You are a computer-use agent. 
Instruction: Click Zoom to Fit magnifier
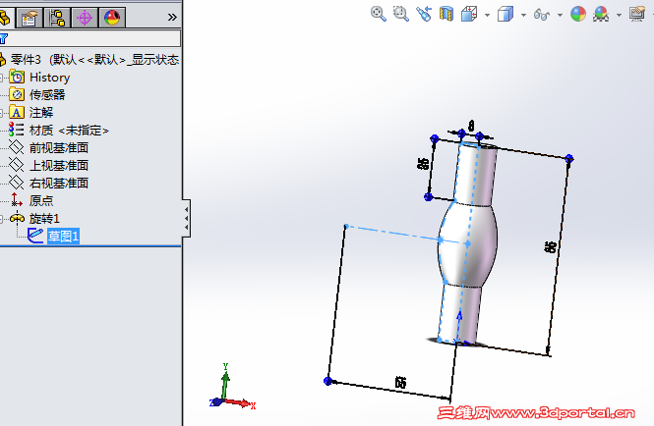[379, 14]
